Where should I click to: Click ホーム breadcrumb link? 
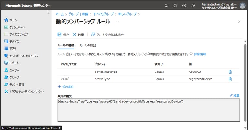pos(60,14)
